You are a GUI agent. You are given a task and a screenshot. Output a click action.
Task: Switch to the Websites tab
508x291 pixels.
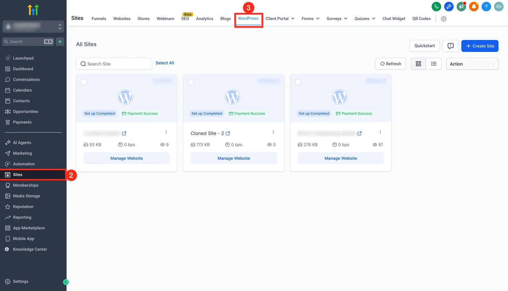point(122,19)
